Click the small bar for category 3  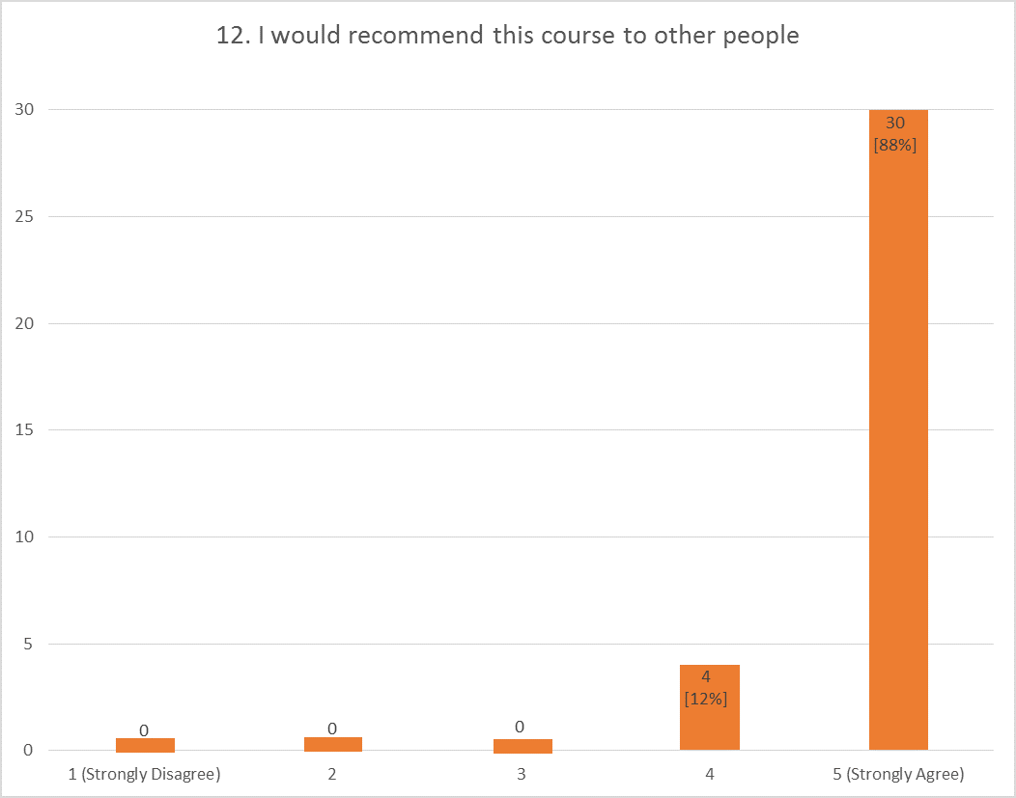pyautogui.click(x=522, y=746)
